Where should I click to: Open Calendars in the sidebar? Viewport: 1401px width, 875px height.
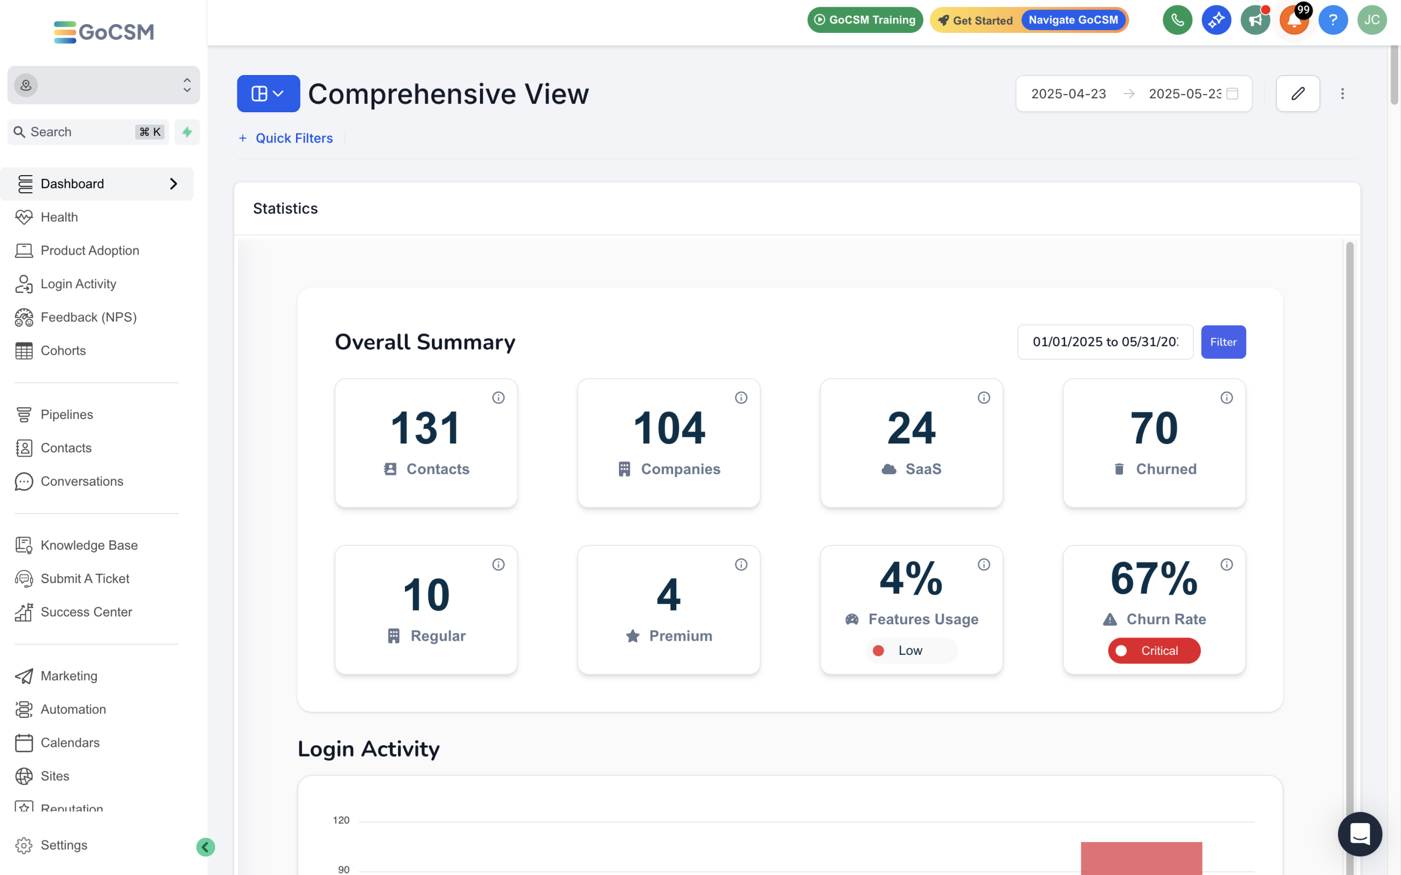pos(96,742)
